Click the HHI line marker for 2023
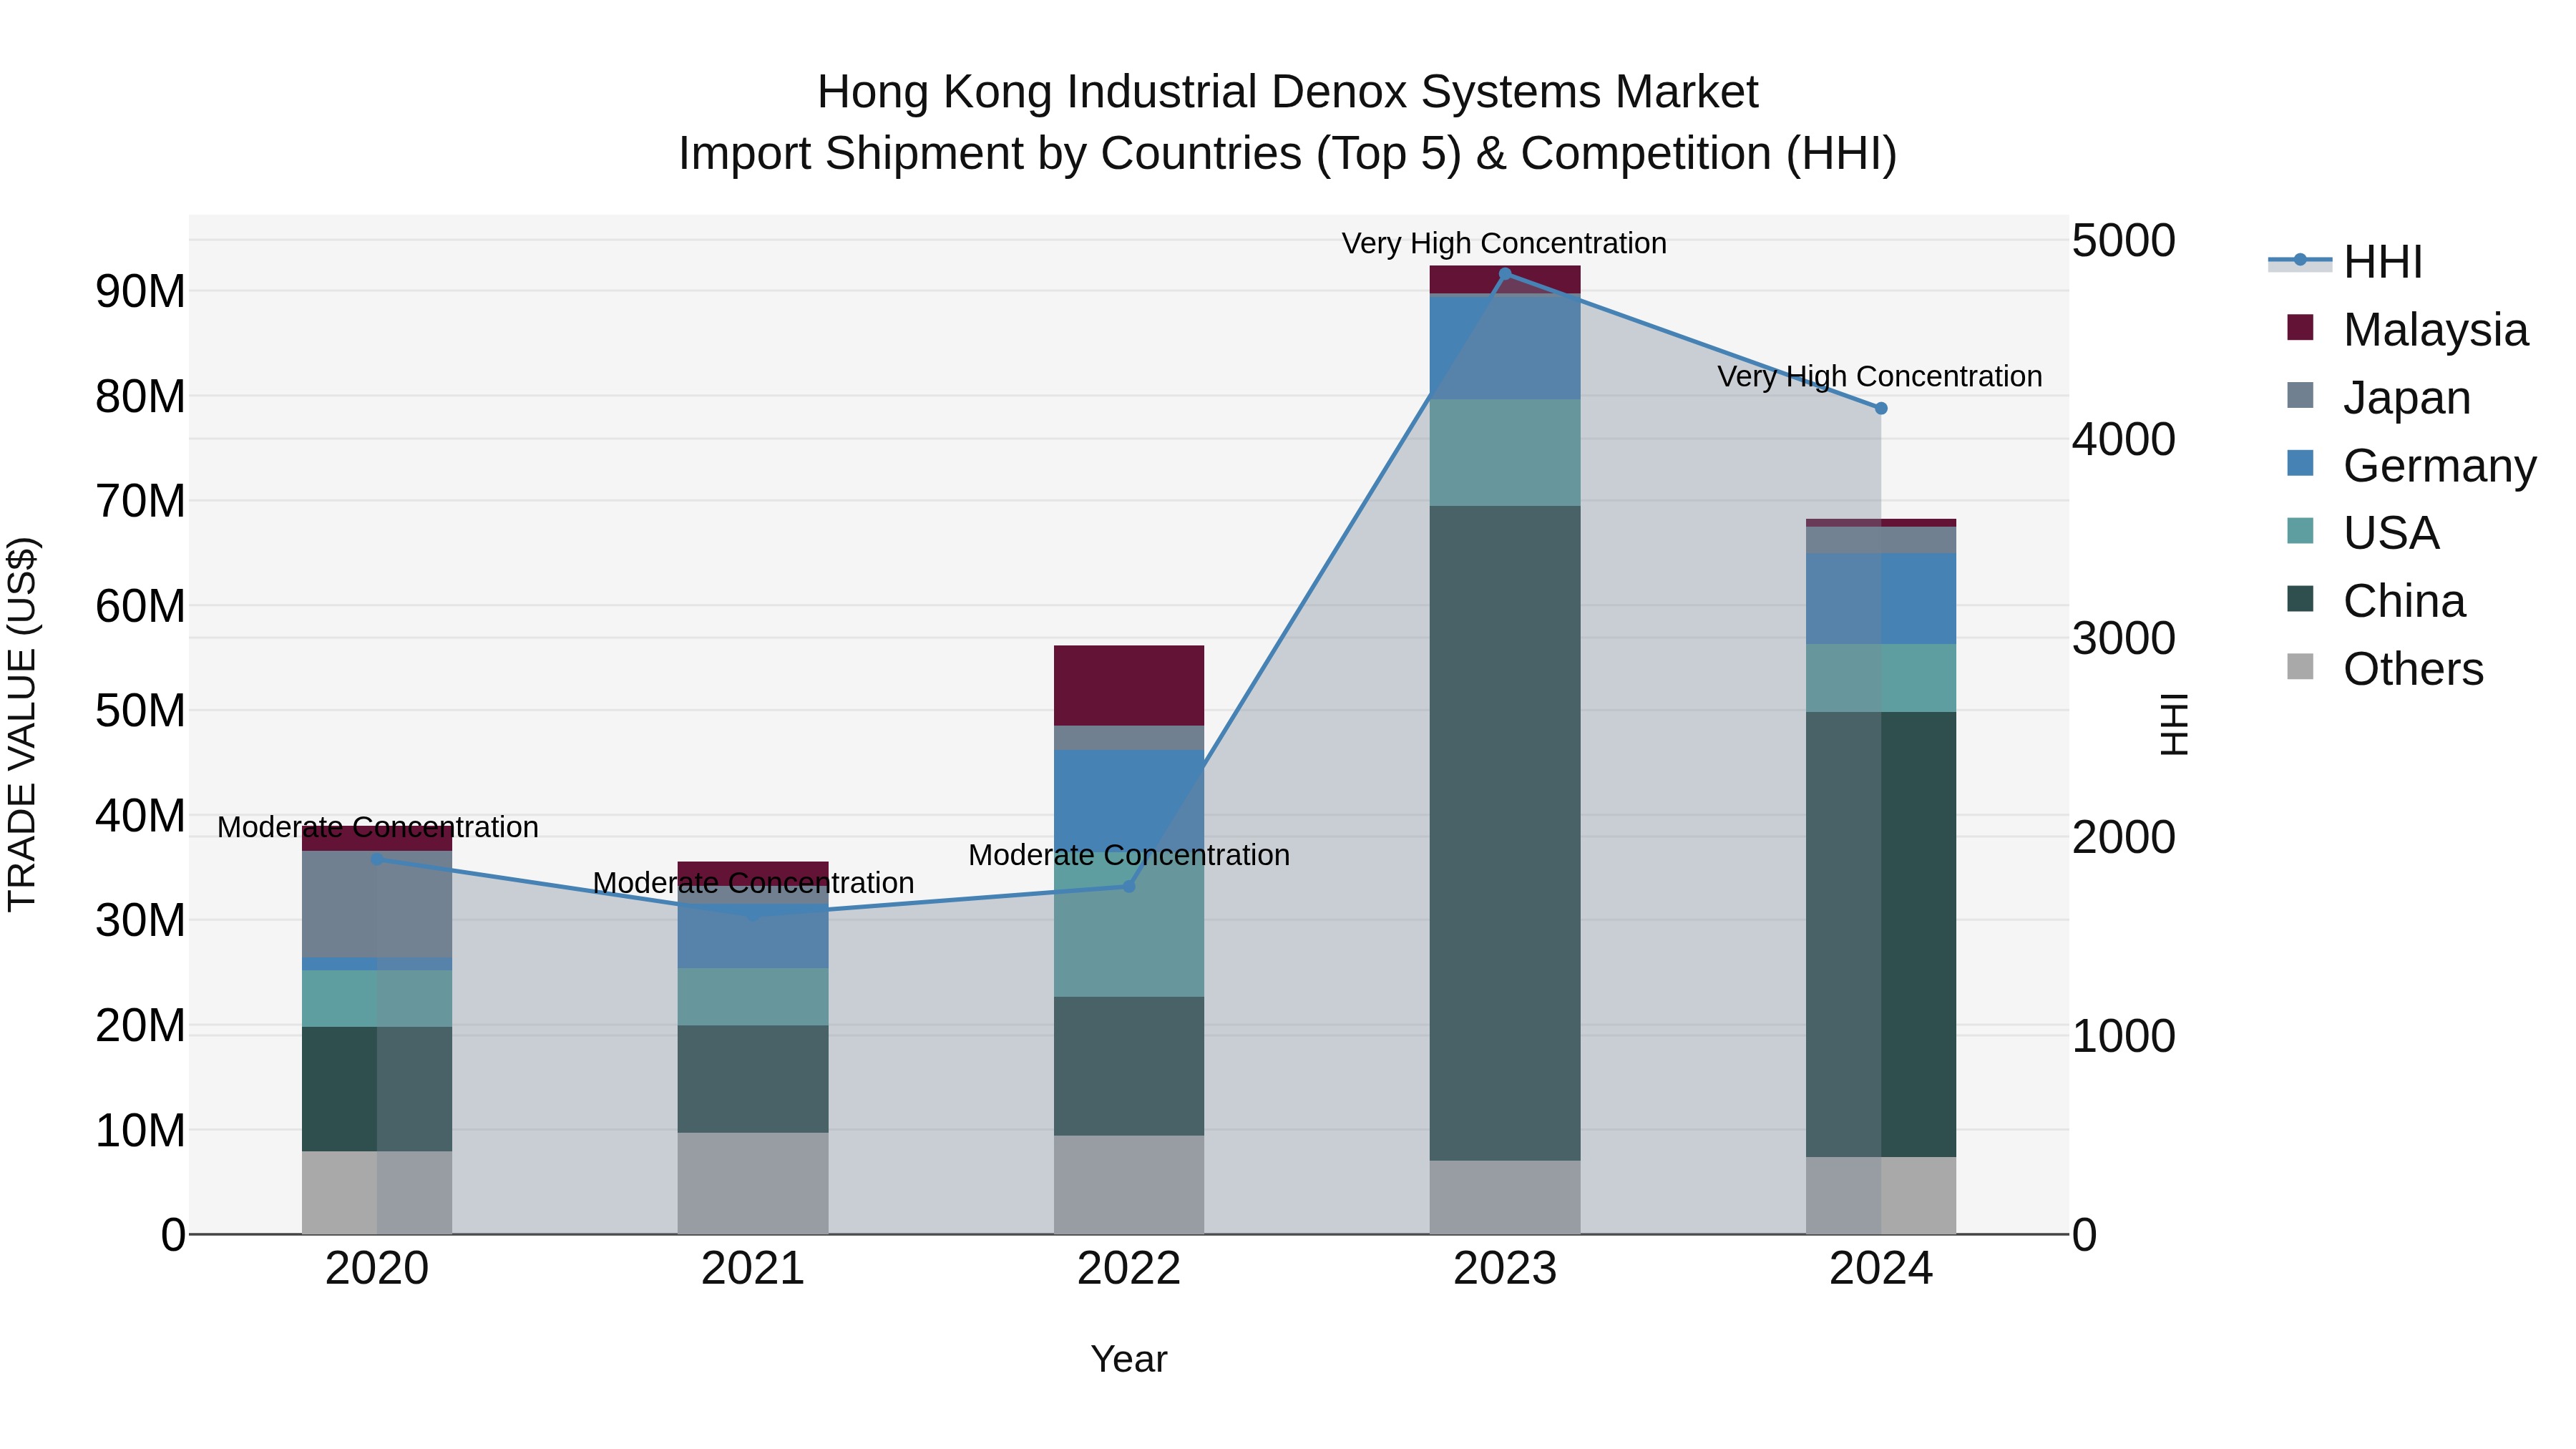Screen dimensions: 2576x1449 (x=1505, y=274)
